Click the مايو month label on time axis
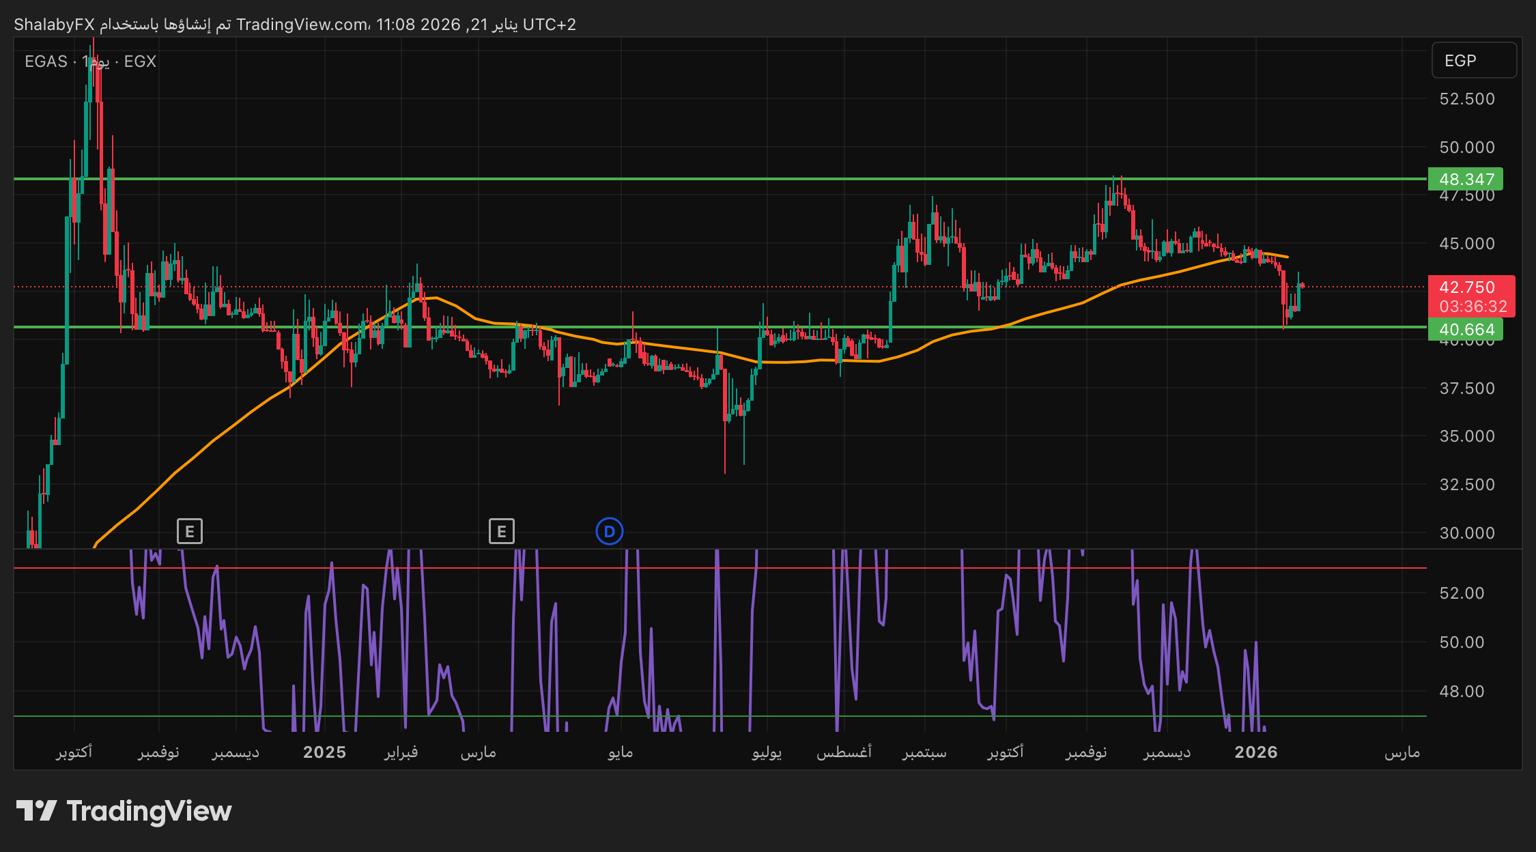This screenshot has width=1536, height=852. (621, 752)
